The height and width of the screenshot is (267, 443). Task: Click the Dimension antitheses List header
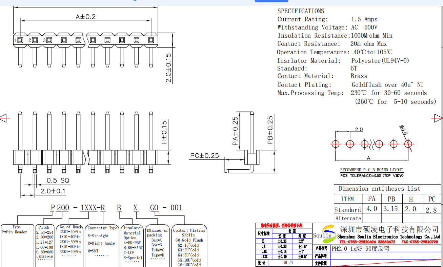(x=379, y=189)
